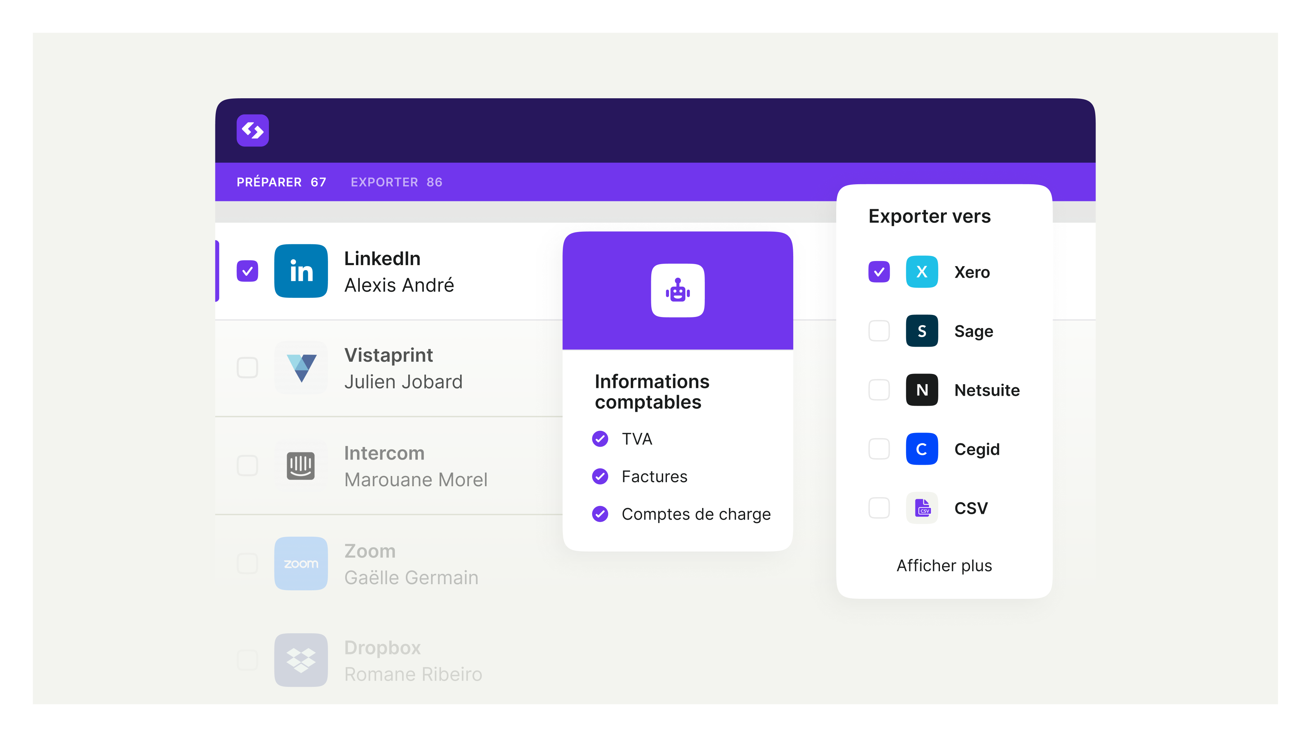Select the Alexis André text

click(399, 285)
